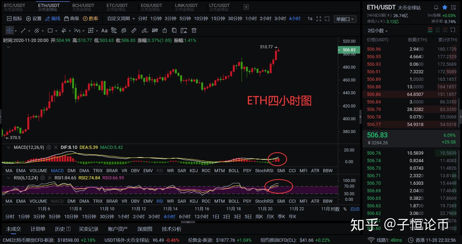The width and height of the screenshot is (462, 244).
Task: Toggle the % percentage price scale
Action: pyautogui.click(x=345, y=209)
